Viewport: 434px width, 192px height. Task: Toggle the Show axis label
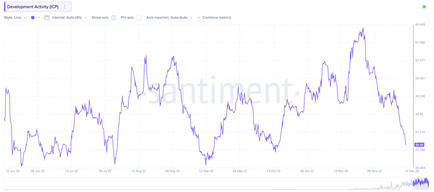[x=100, y=17]
